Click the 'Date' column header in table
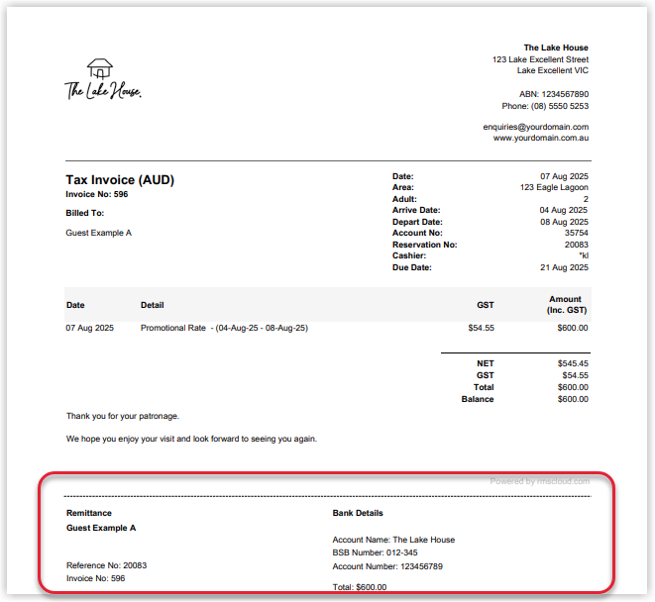Viewport: 655px width, 602px height. (75, 305)
